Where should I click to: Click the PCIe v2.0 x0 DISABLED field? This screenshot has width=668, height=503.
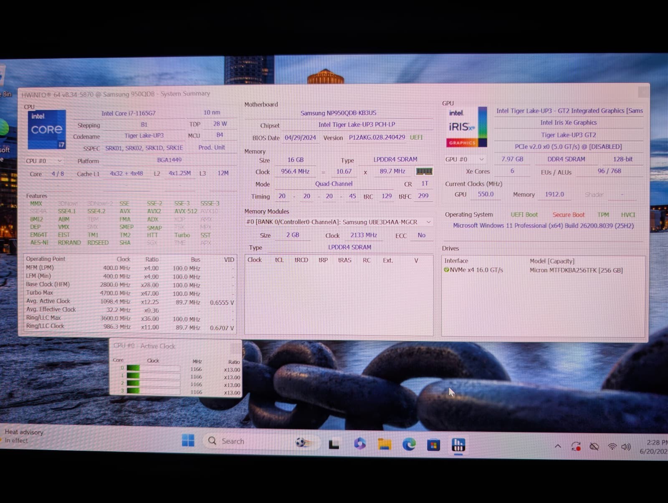pos(569,147)
